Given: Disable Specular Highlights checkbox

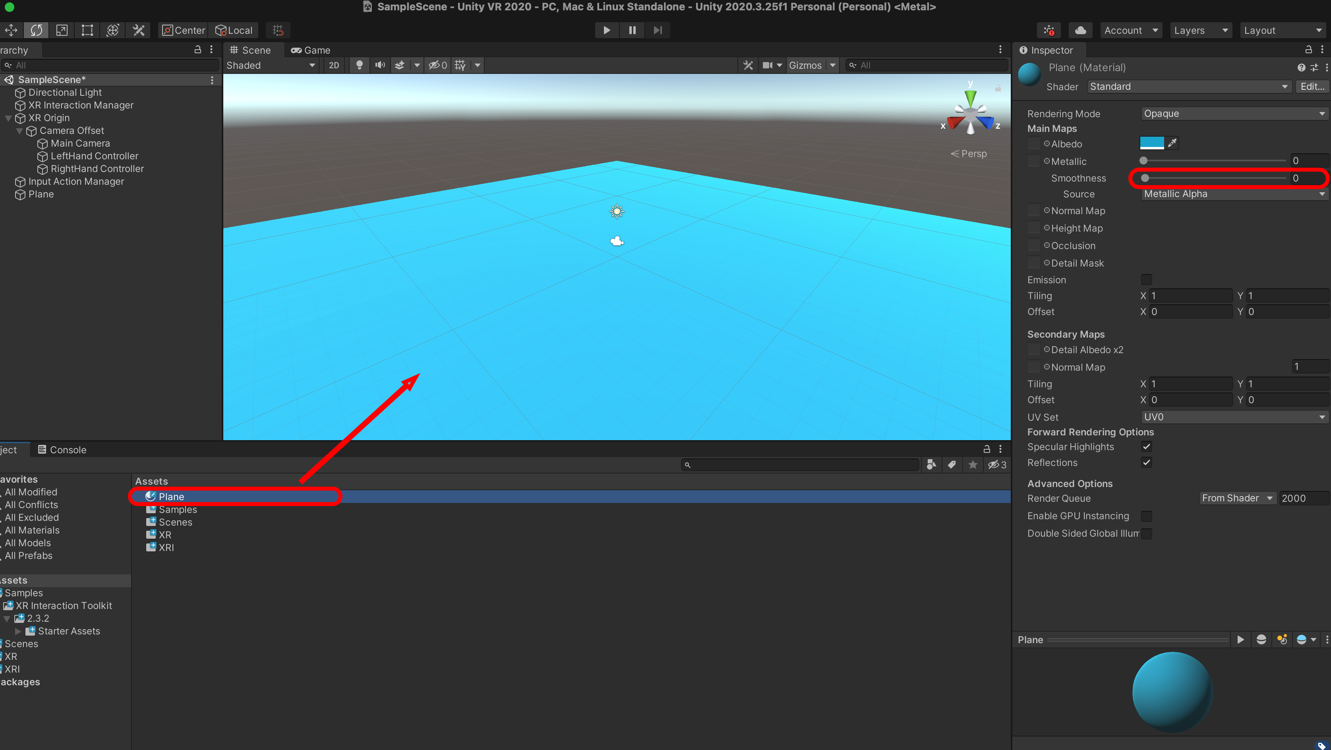Looking at the screenshot, I should coord(1146,446).
